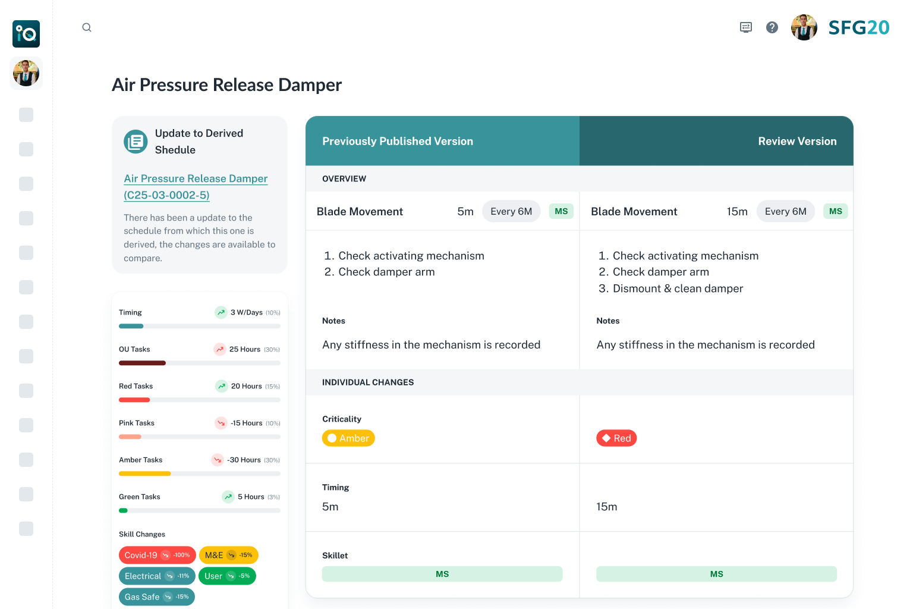The height and width of the screenshot is (609, 913).
Task: Open the messages icon in header
Action: [x=746, y=27]
